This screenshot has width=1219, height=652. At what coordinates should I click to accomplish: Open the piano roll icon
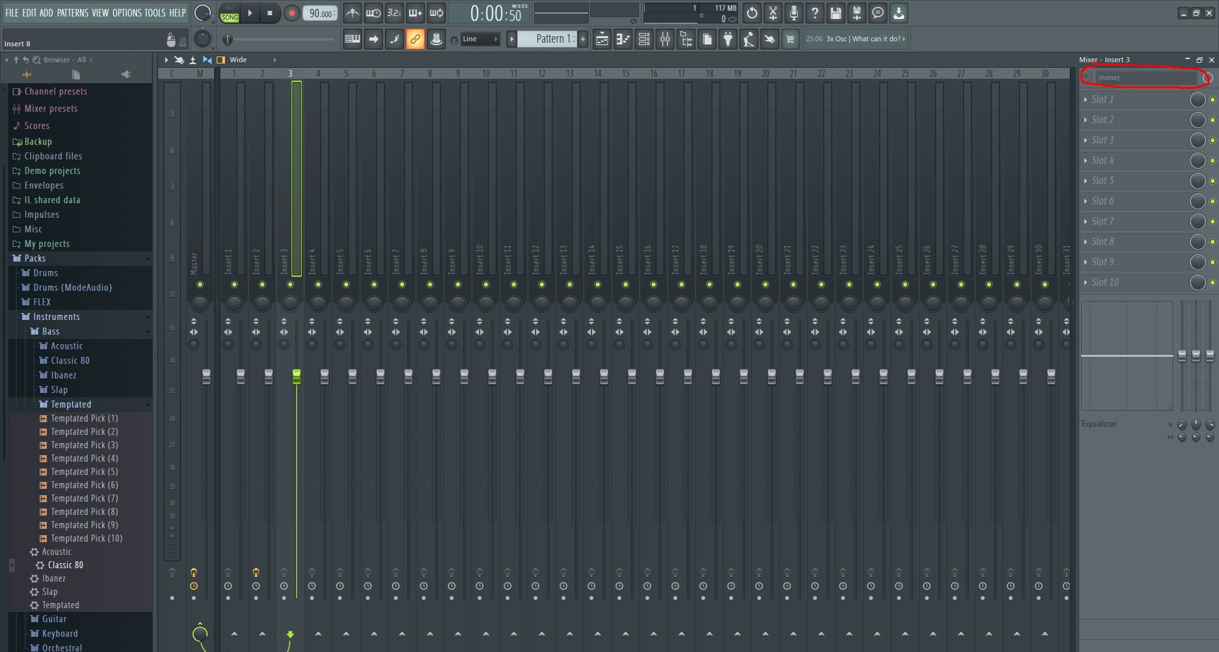(x=623, y=39)
